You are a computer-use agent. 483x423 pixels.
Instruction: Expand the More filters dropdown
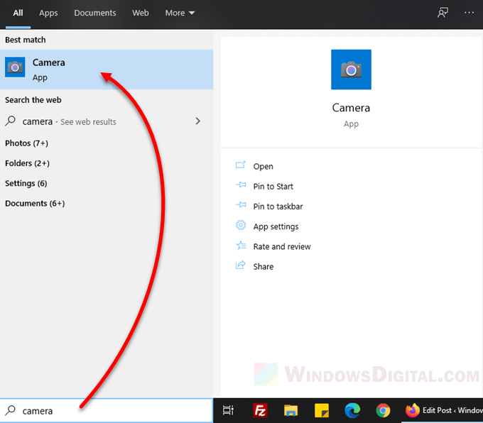click(180, 13)
